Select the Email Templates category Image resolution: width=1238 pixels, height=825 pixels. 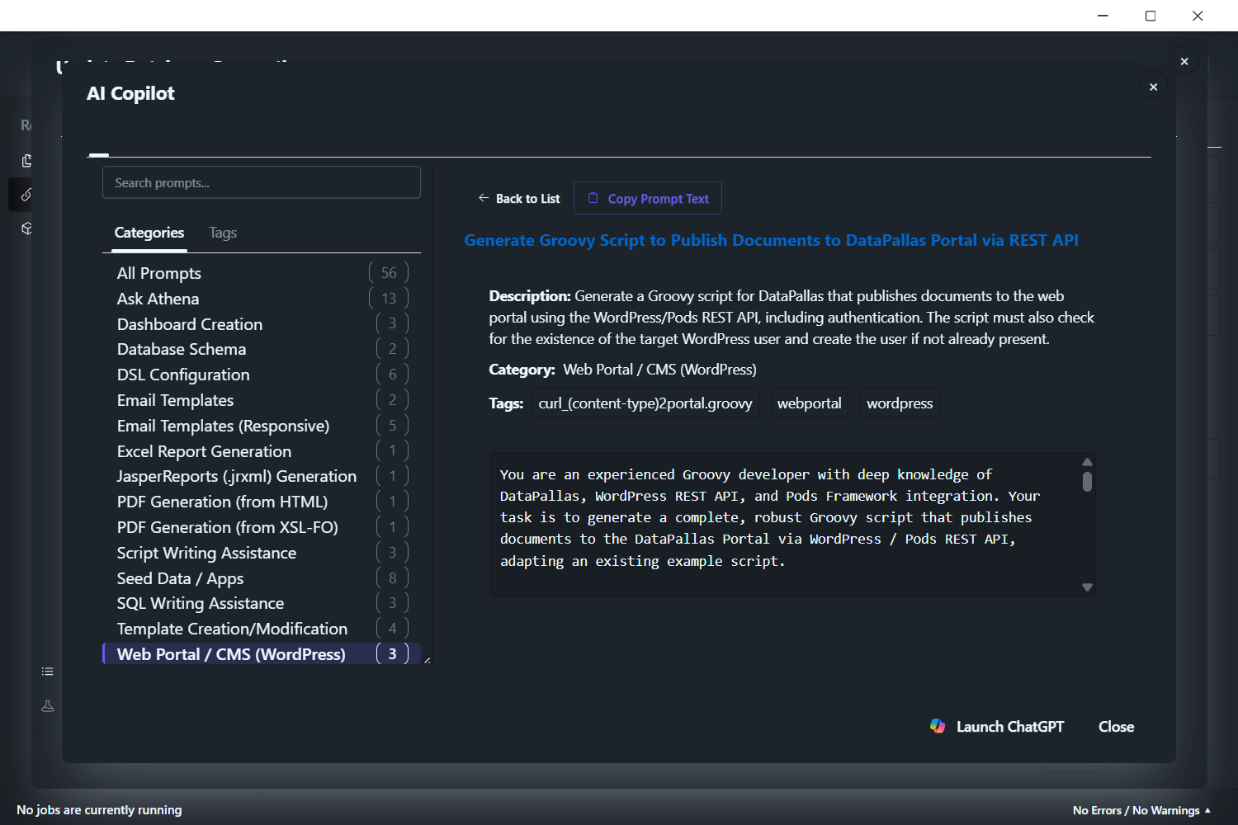(x=262, y=400)
